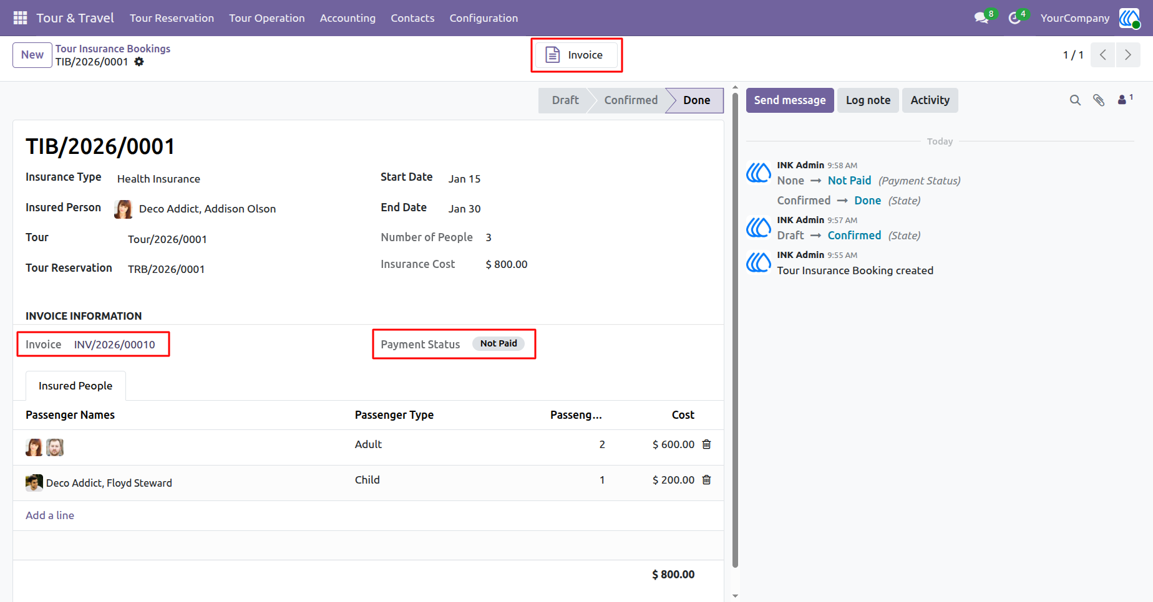Delete the Child passenger line

pyautogui.click(x=707, y=480)
